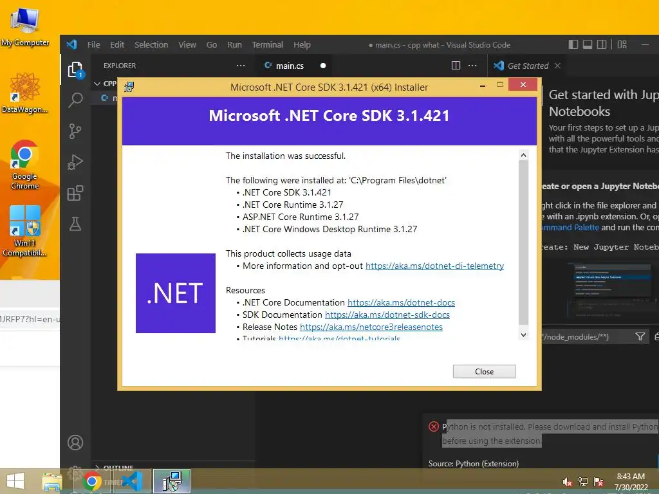Screen dimensions: 659x494
Task: Open the Win11 Compatibility desktop shortcut
Action: tap(25, 231)
